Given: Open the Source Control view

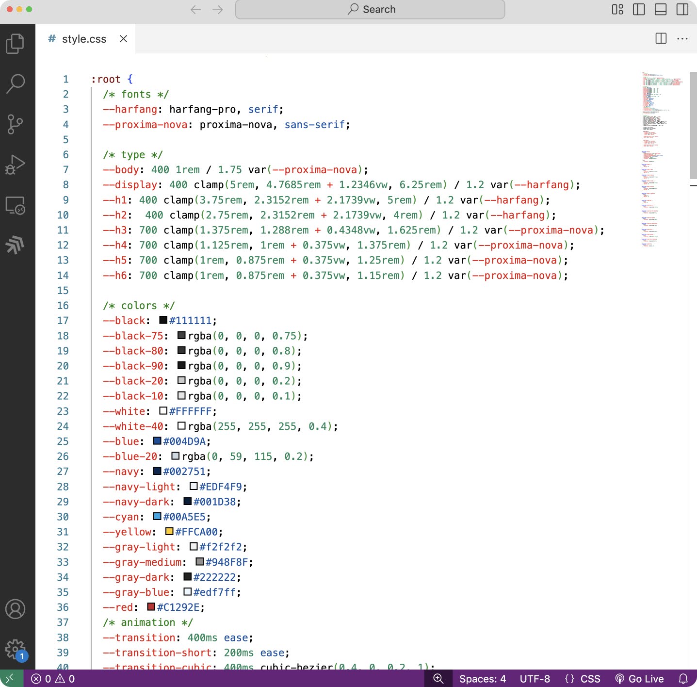Looking at the screenshot, I should tap(15, 124).
